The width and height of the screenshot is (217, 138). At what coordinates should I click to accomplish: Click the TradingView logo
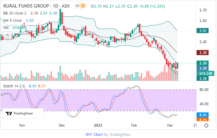pyautogui.click(x=20, y=114)
